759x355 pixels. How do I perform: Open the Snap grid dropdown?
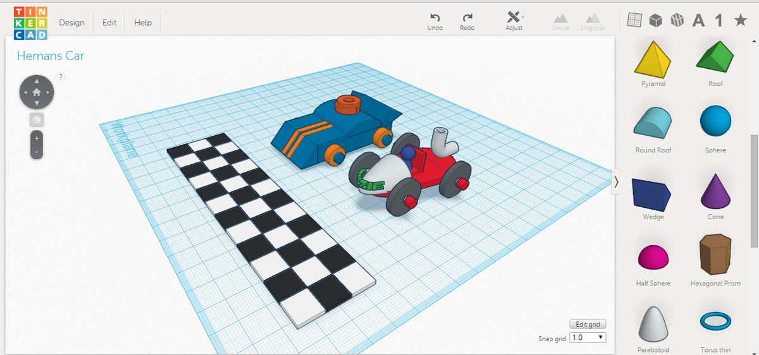tap(588, 338)
